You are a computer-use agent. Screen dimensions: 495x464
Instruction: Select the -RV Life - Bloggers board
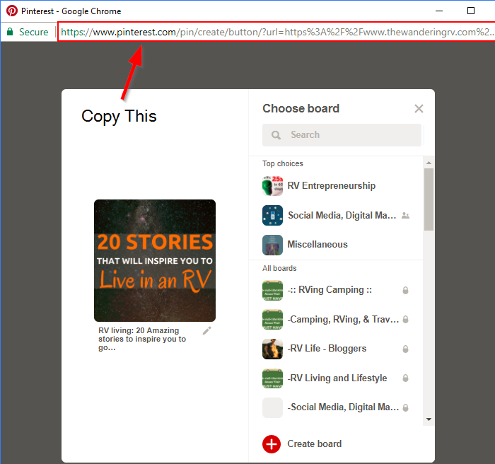click(327, 349)
